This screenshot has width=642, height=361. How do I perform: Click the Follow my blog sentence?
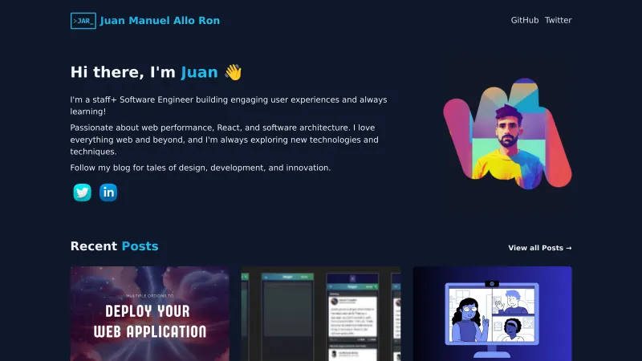pyautogui.click(x=200, y=168)
